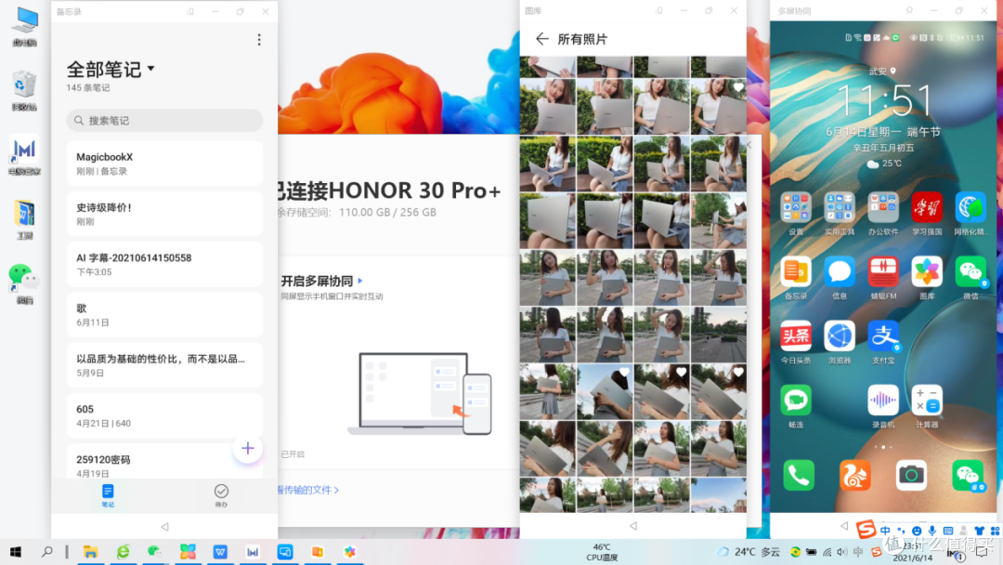
Task: Open taskbar search magnifier
Action: pos(46,552)
